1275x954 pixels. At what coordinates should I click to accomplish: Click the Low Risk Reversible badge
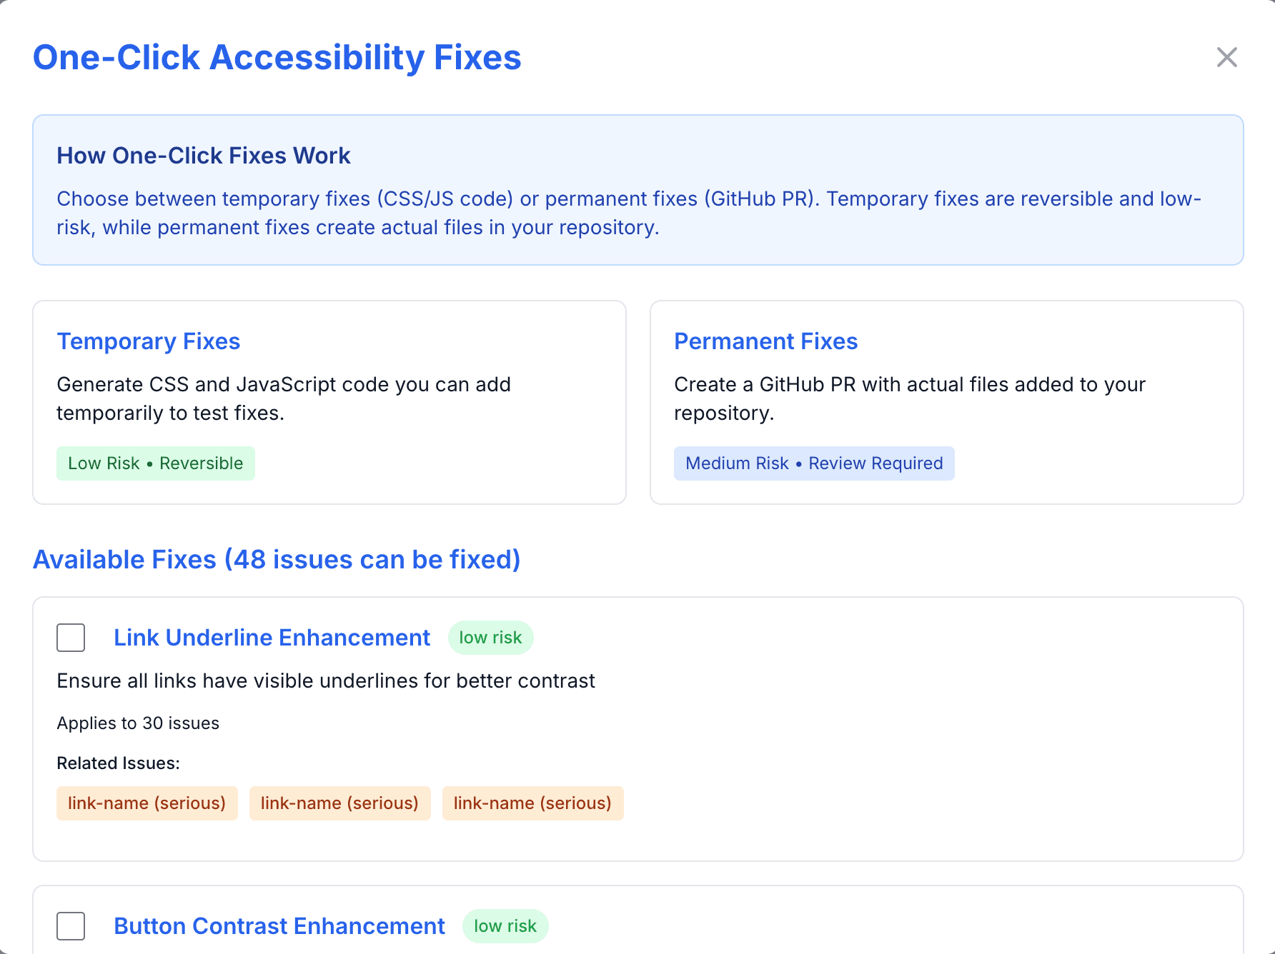(x=155, y=463)
